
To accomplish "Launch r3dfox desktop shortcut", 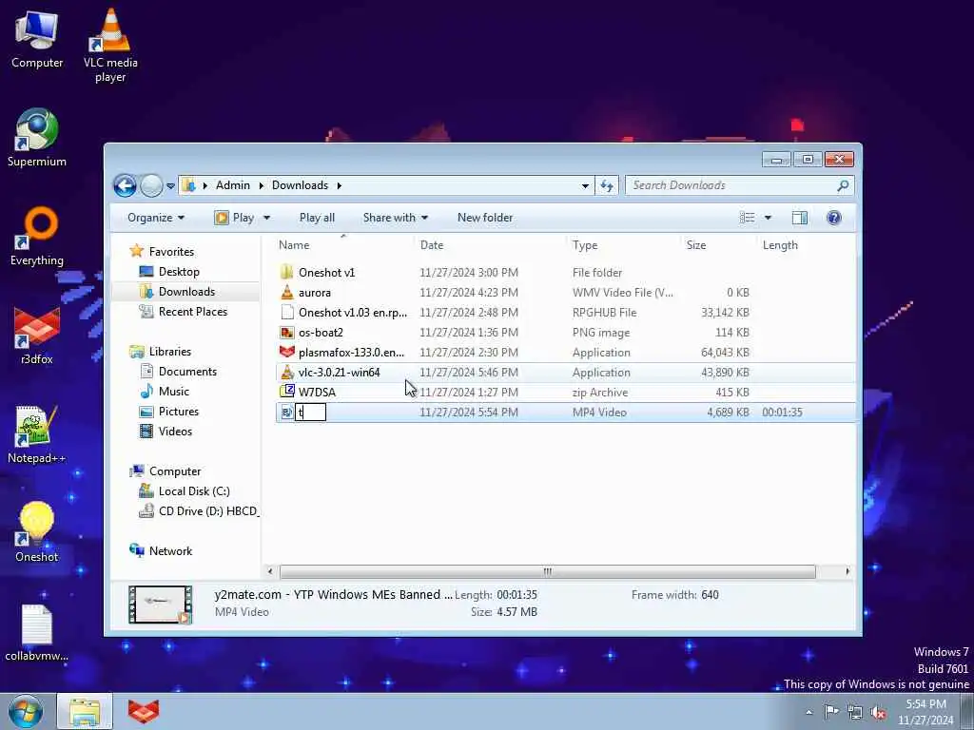I will click(x=37, y=336).
